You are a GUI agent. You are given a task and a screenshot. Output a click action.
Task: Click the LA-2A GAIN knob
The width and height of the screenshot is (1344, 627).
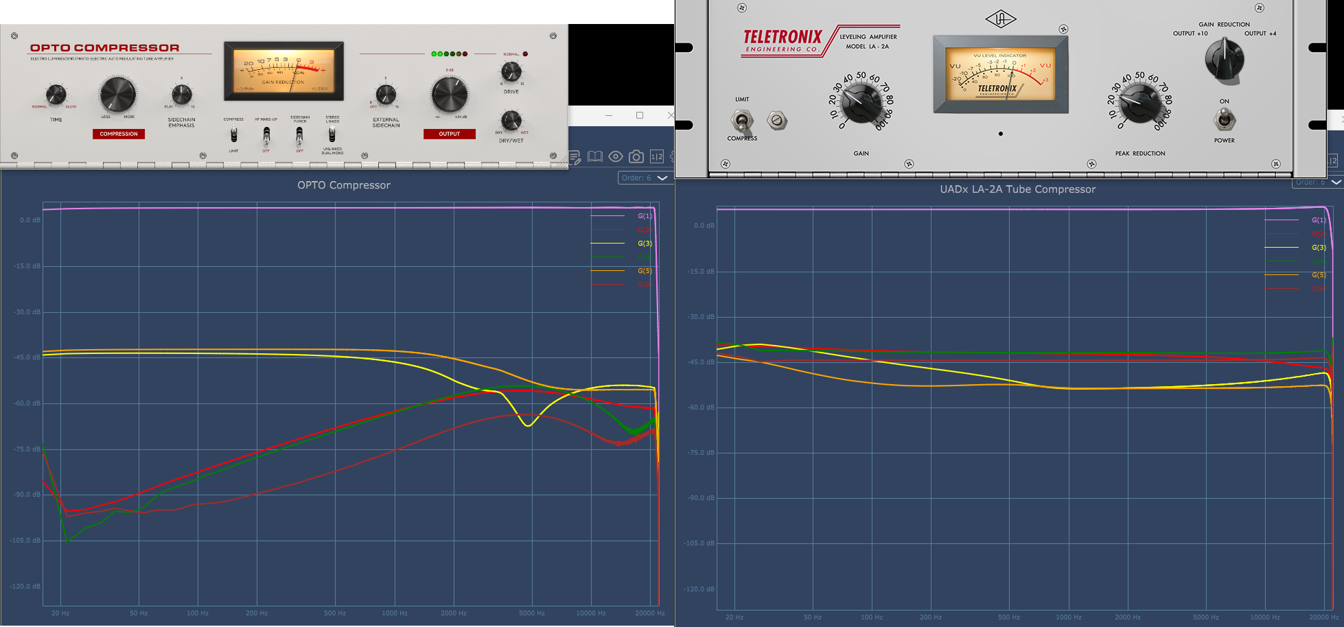click(x=861, y=104)
